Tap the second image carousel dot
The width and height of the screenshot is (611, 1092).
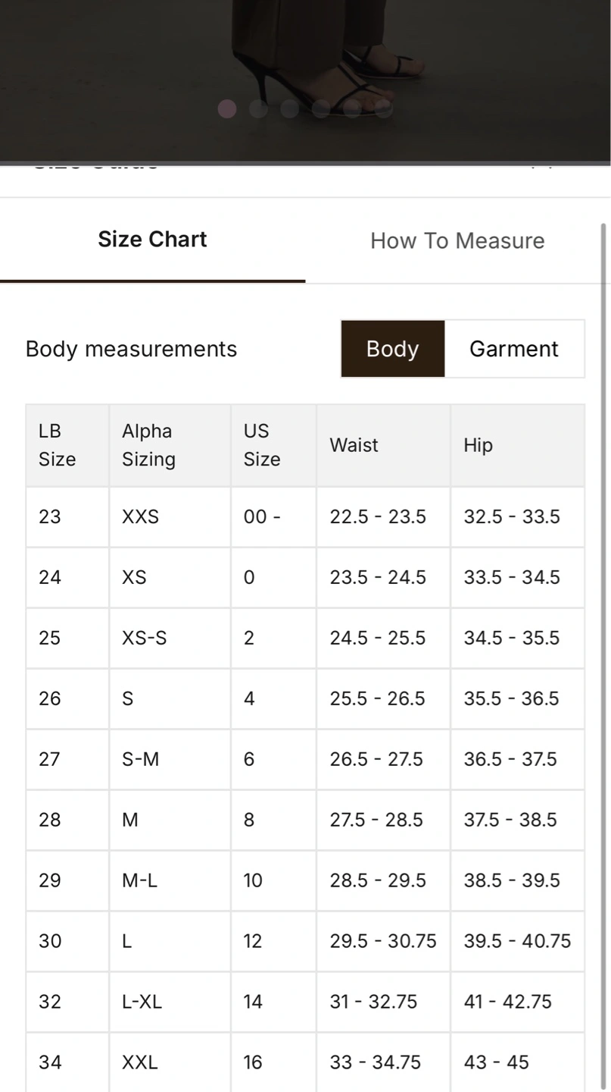point(258,109)
